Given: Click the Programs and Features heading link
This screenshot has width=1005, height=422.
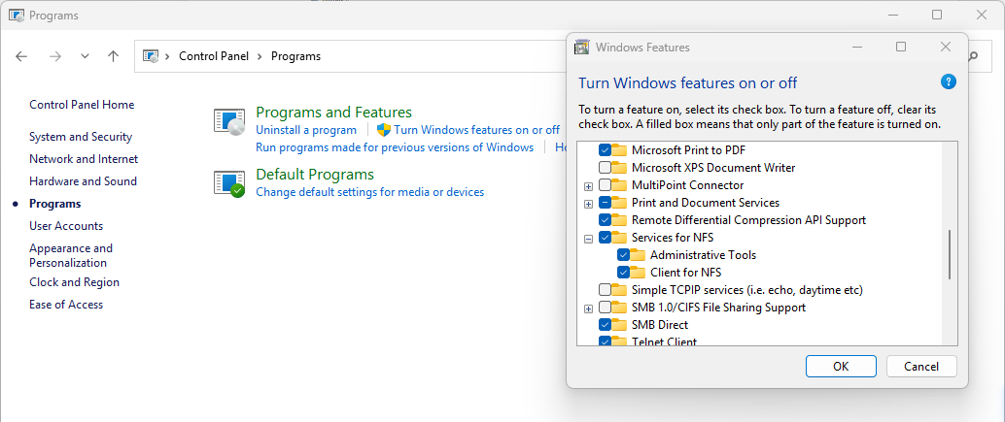Looking at the screenshot, I should [333, 113].
